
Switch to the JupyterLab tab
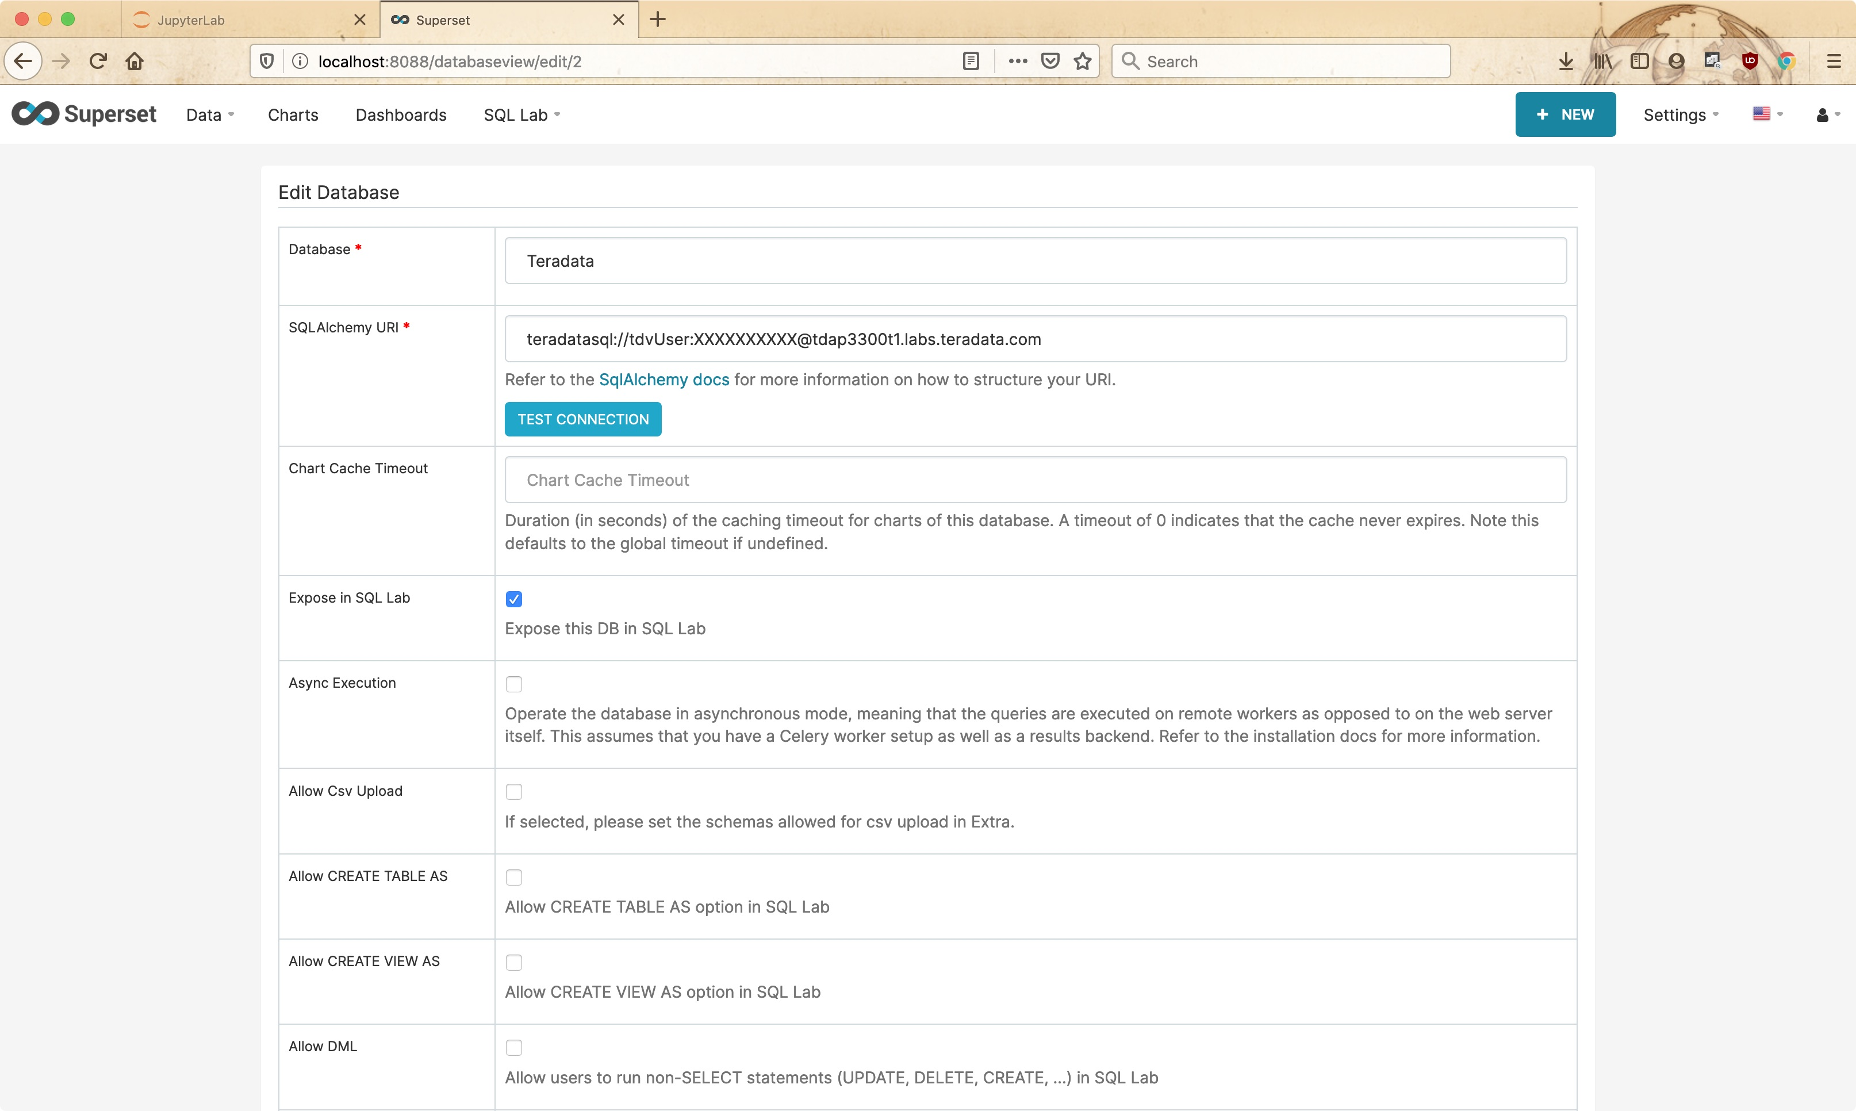(x=191, y=20)
